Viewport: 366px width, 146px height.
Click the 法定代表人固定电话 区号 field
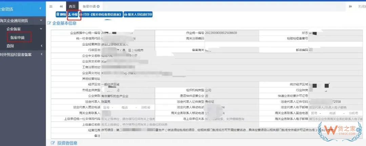click(x=106, y=108)
